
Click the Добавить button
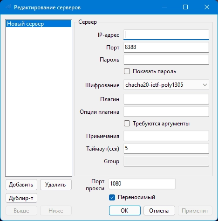pos(21,185)
